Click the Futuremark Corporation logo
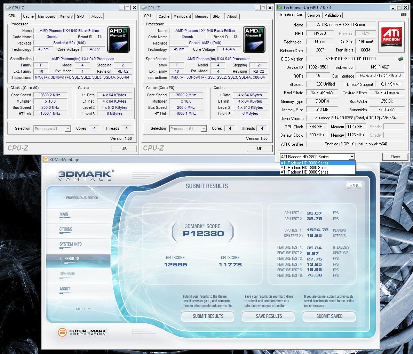 82,332
